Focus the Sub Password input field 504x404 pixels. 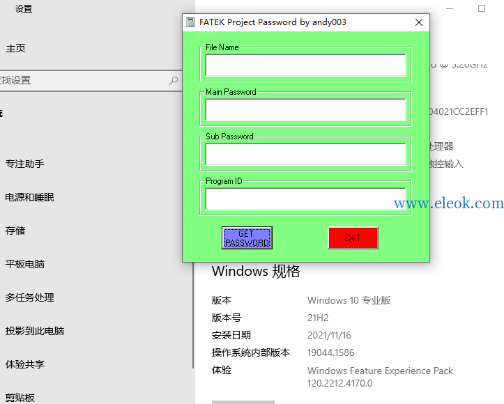[x=306, y=155]
